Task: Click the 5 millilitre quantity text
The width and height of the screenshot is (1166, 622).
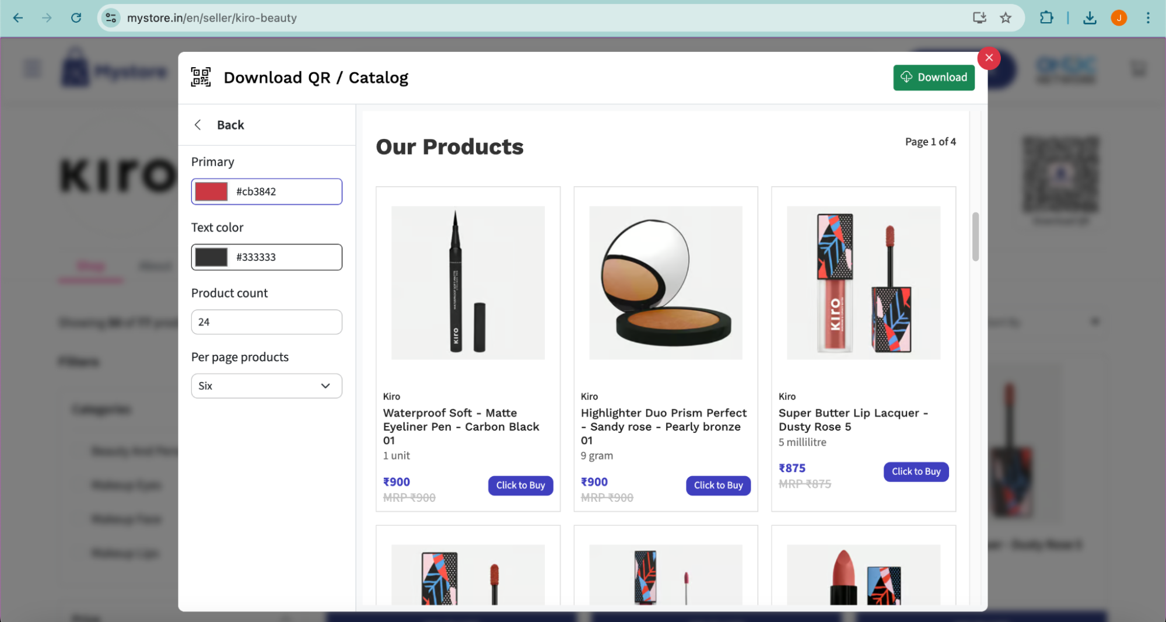Action: tap(802, 442)
